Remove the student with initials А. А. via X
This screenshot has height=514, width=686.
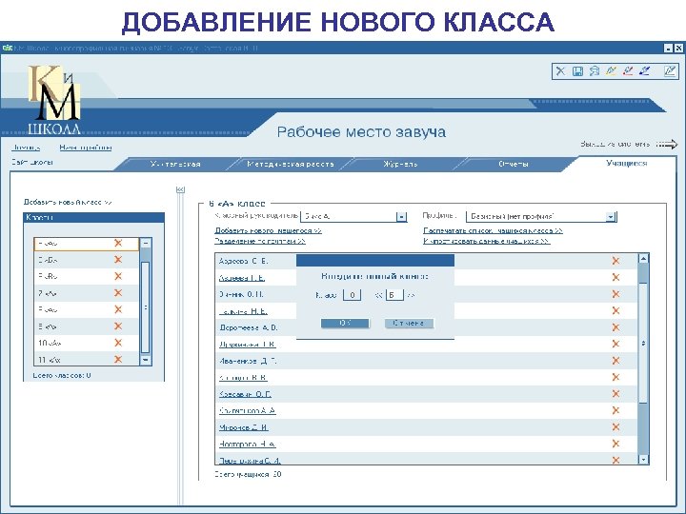pyautogui.click(x=615, y=410)
